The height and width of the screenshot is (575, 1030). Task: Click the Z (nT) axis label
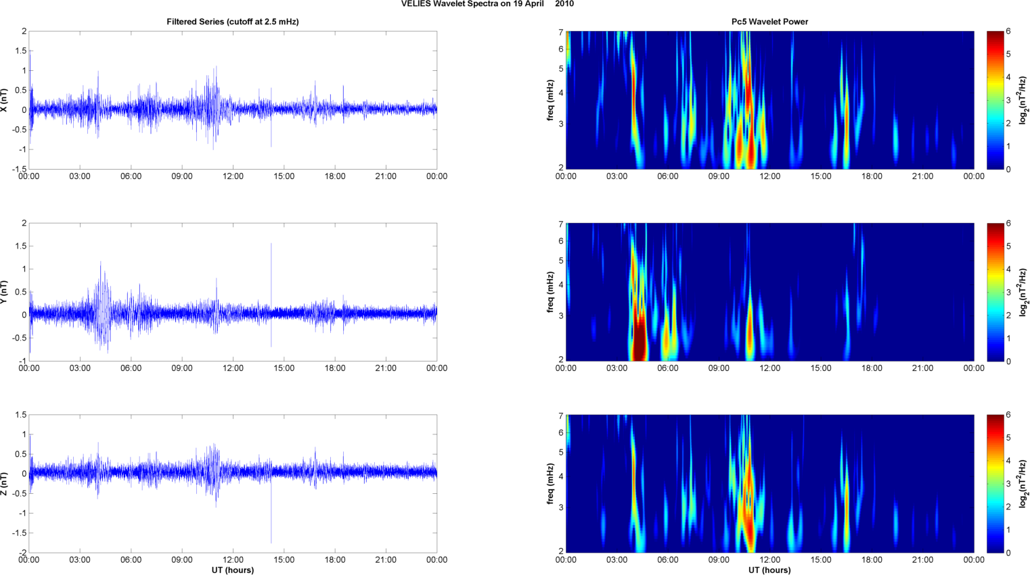pos(4,484)
